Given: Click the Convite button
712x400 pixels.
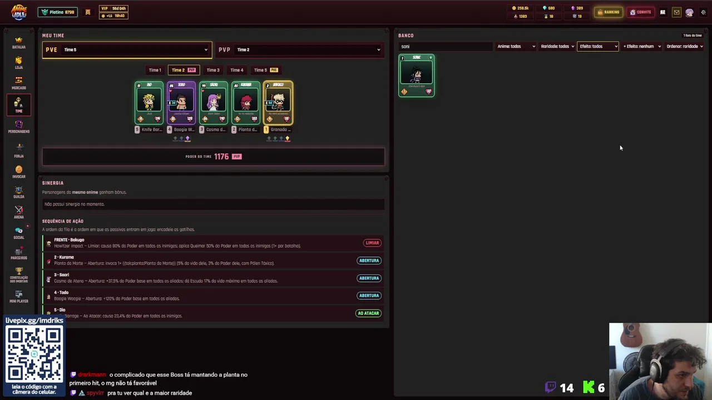Looking at the screenshot, I should tap(641, 12).
